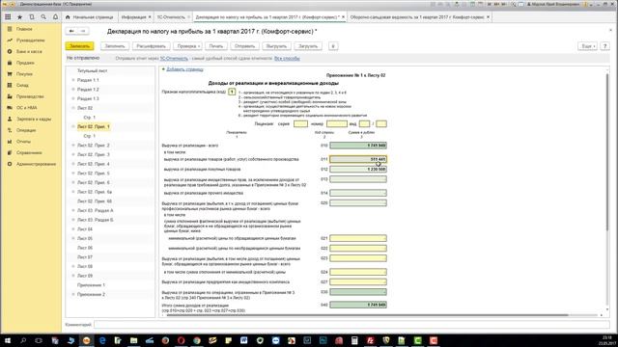Open notifications bell icon
This screenshot has height=347, width=618.
tap(55, 17)
